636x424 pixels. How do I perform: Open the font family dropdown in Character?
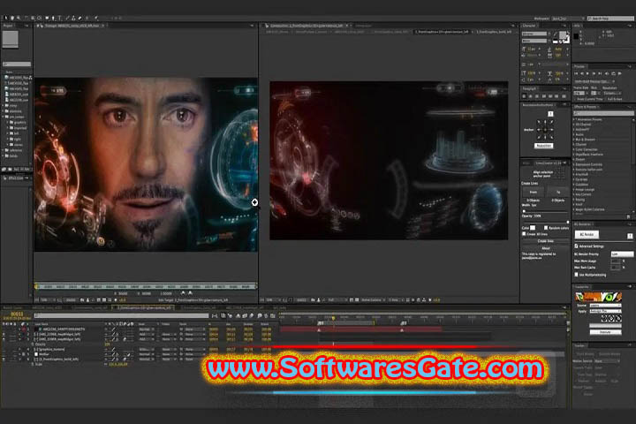click(x=535, y=34)
